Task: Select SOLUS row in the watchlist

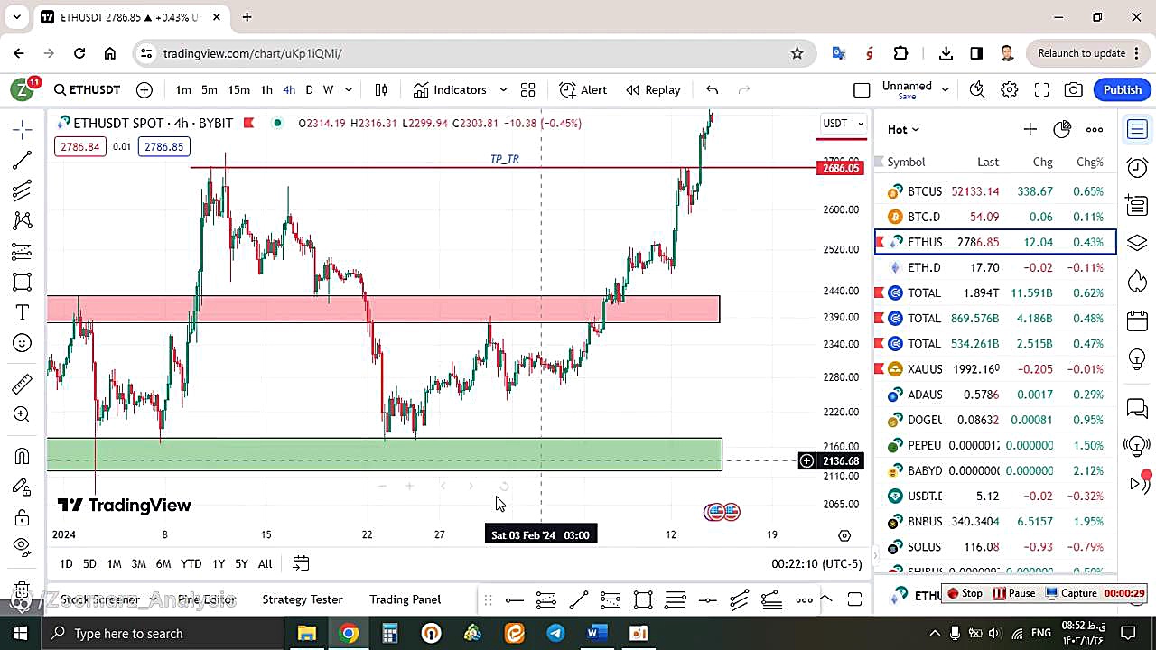Action: [995, 546]
